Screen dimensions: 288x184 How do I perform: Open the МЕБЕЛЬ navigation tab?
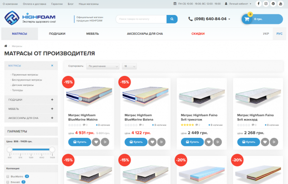pos(93,34)
